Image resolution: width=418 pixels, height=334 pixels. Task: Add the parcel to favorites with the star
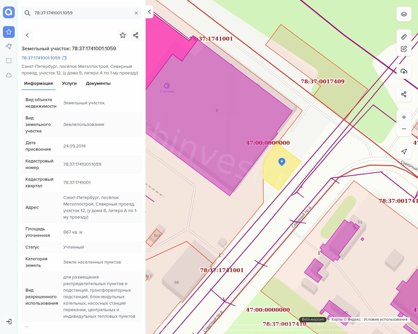[x=123, y=35]
